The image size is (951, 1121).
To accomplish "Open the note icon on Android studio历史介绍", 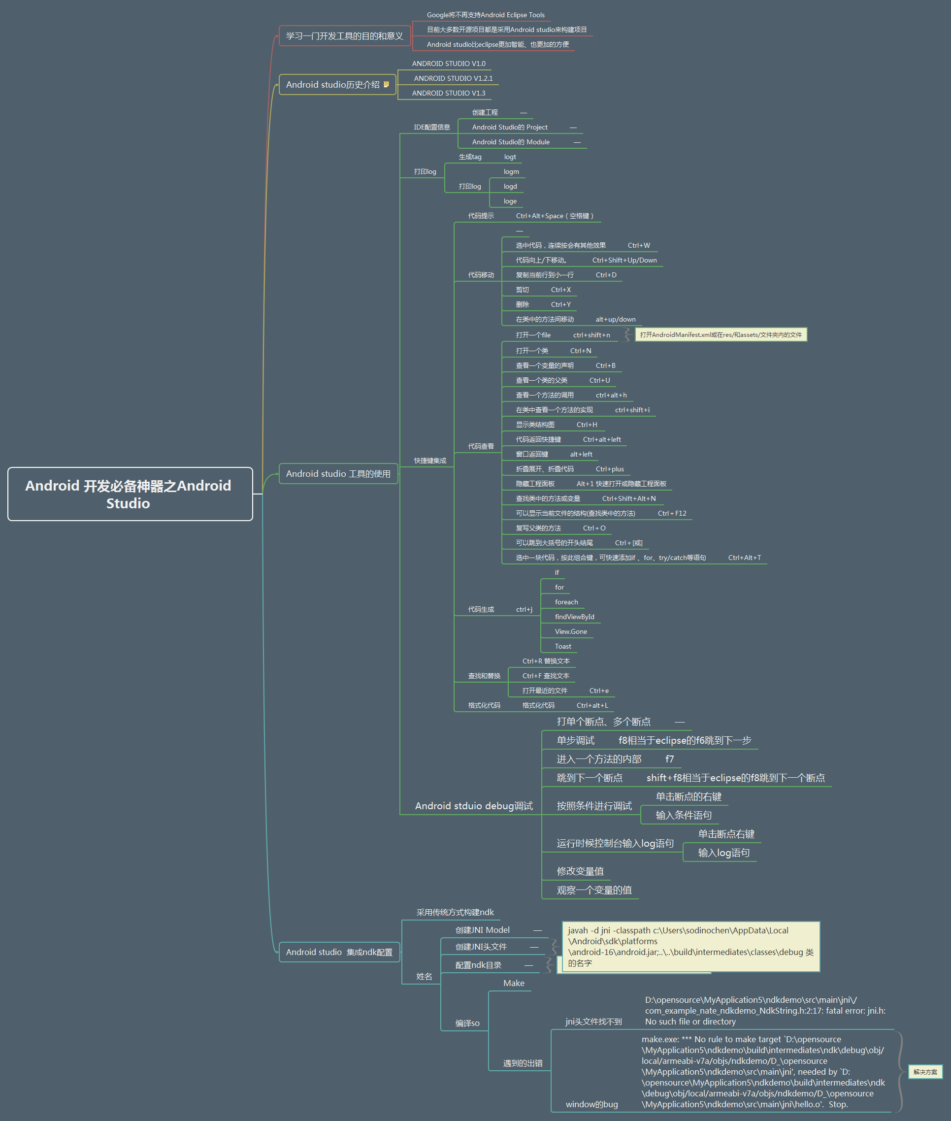I will pos(386,85).
